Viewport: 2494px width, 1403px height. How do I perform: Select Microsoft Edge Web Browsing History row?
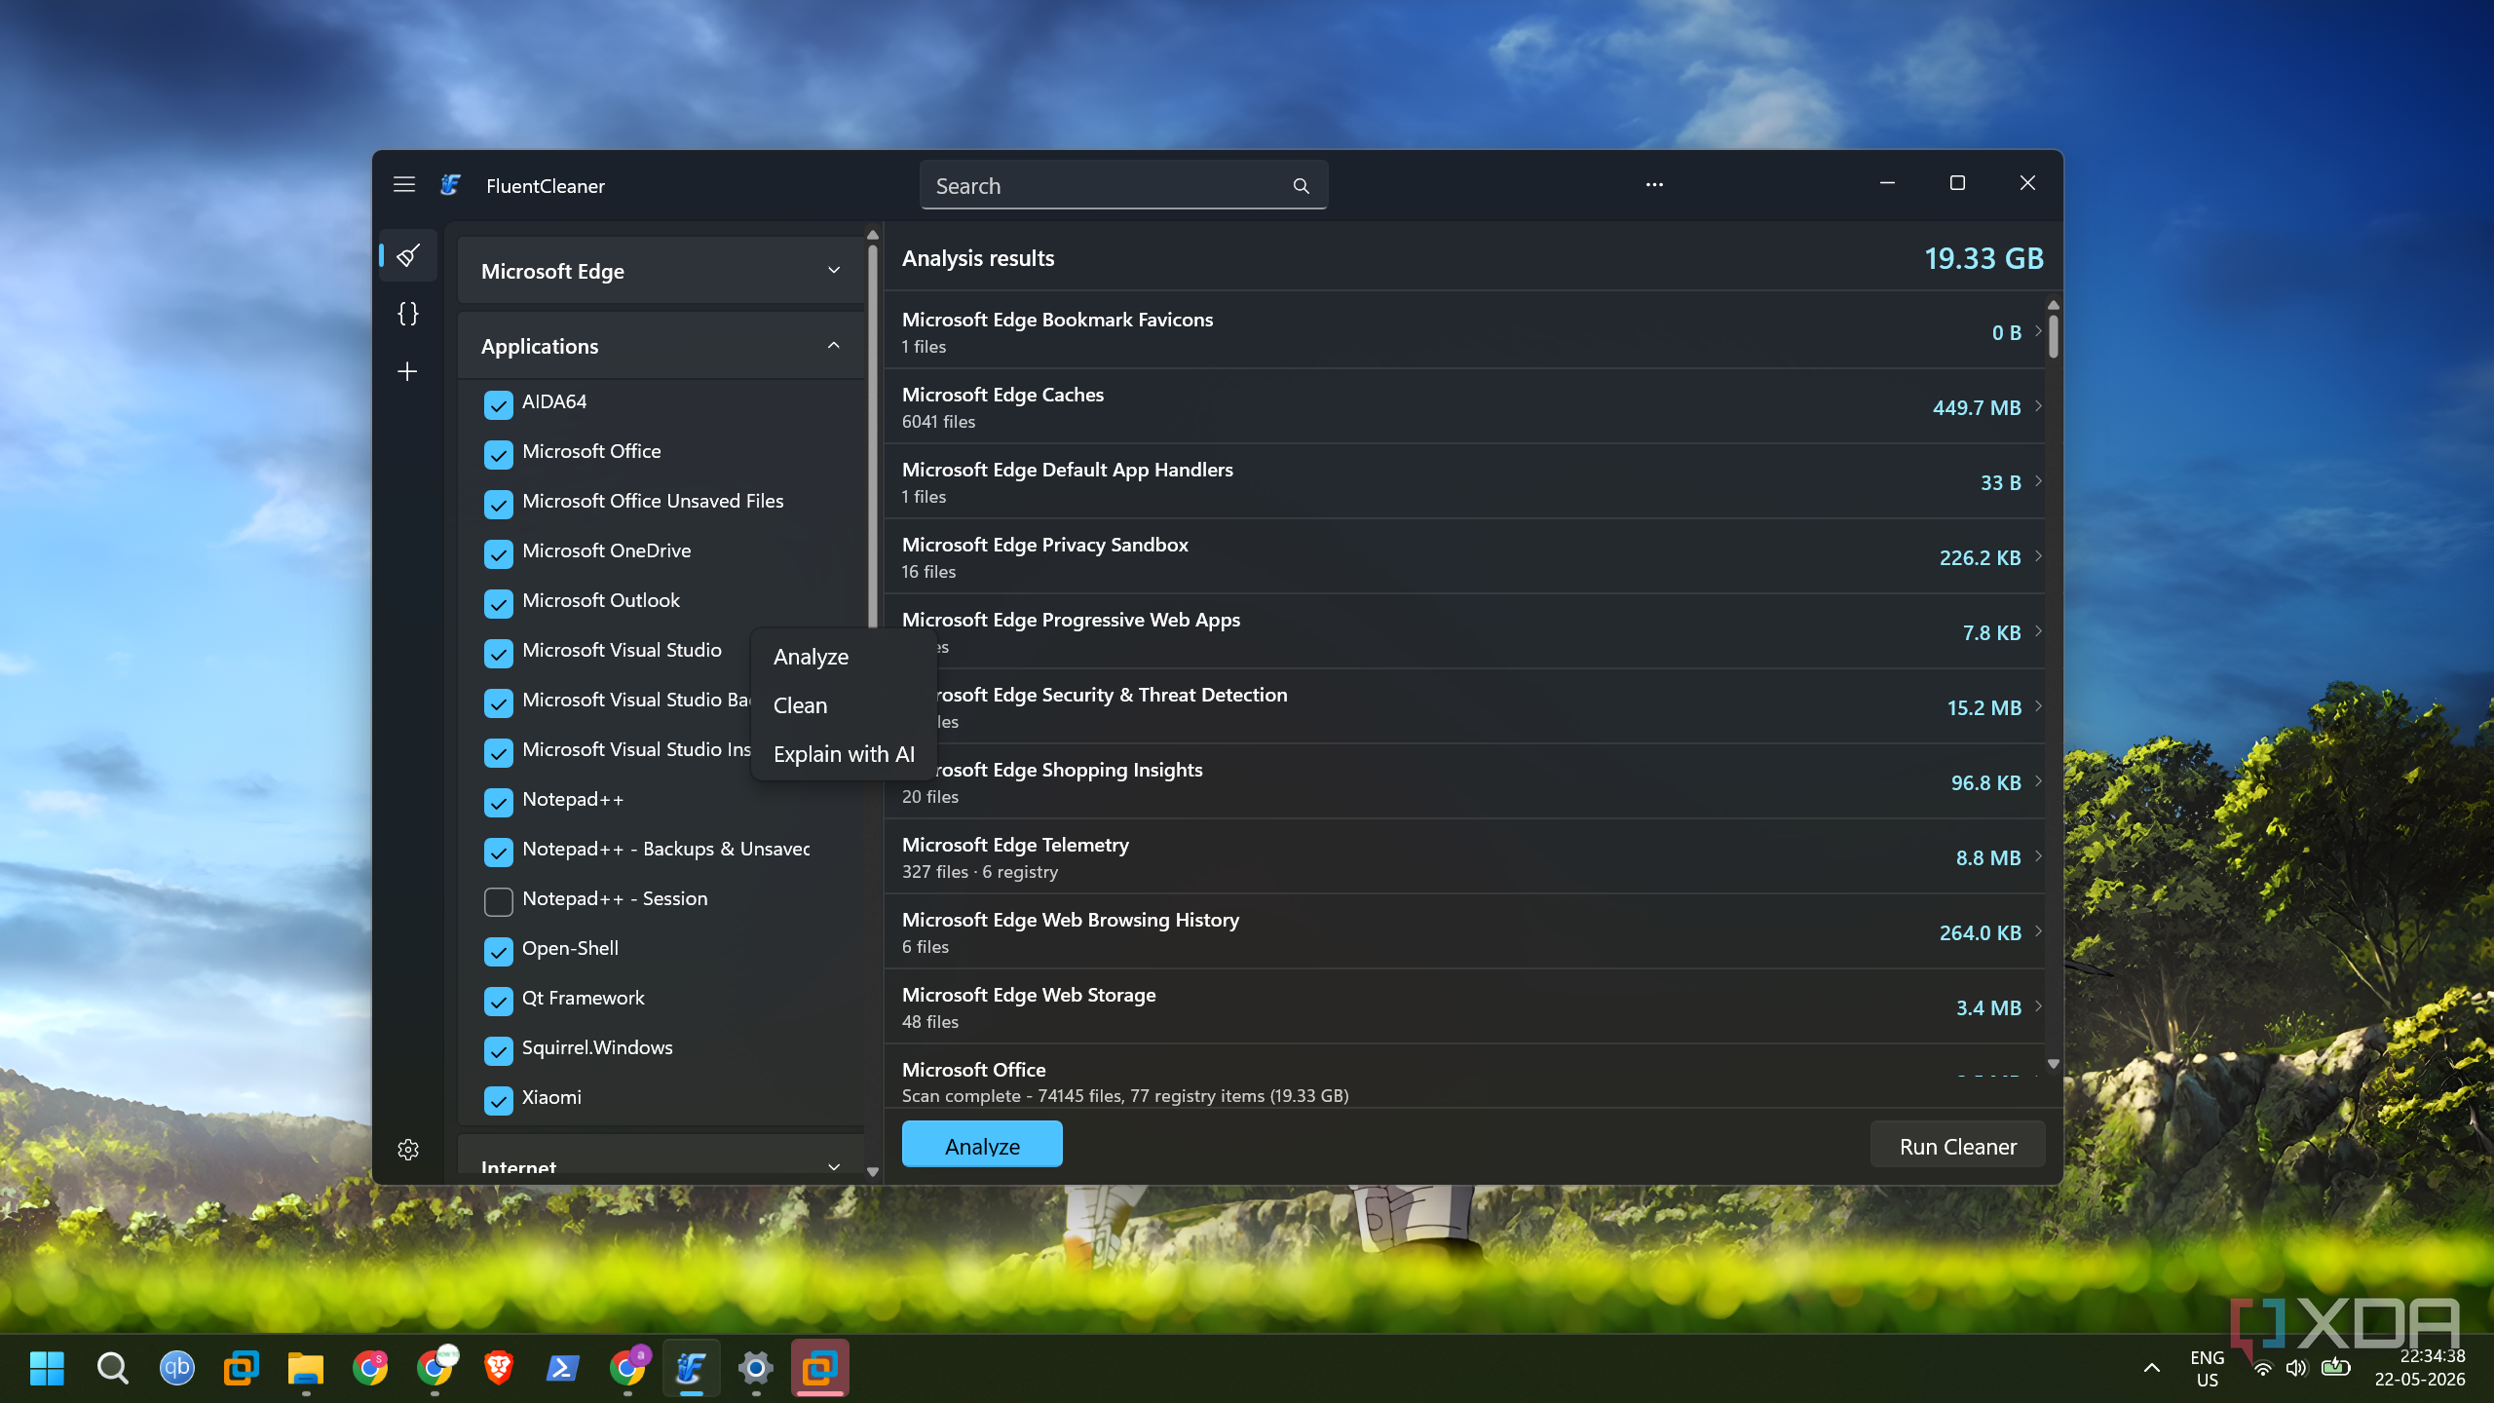click(x=1465, y=932)
